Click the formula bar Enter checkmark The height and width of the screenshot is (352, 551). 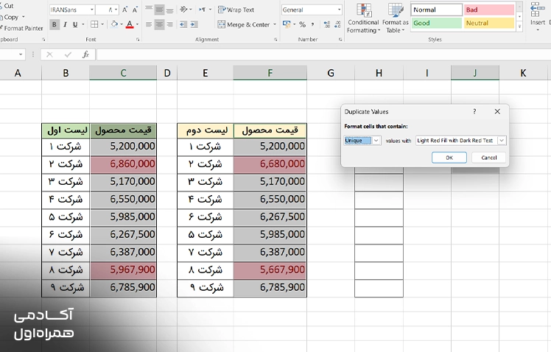68,54
